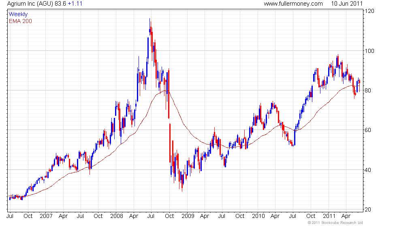397x226 pixels.
Task: Click the 20 price axis label
Action: click(368, 209)
